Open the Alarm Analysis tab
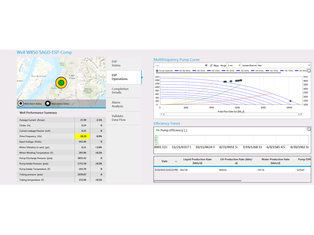This screenshot has width=314, height=235. (117, 105)
